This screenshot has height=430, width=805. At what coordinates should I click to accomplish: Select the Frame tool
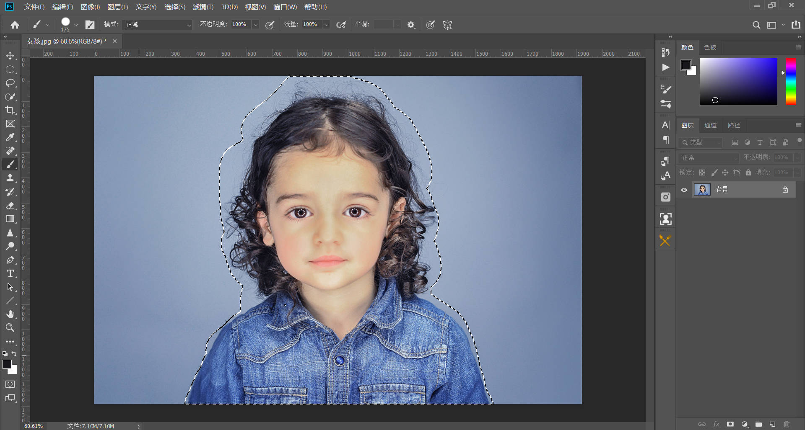(10, 124)
